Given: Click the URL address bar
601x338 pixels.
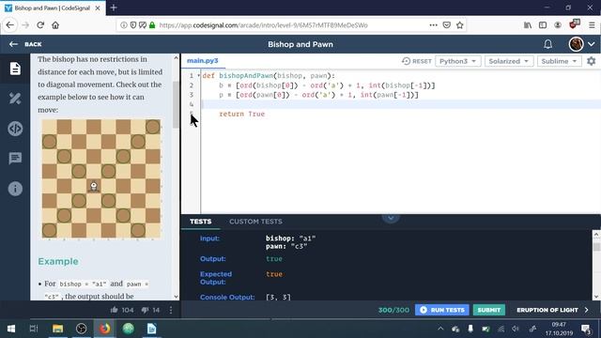Looking at the screenshot, I should point(291,25).
